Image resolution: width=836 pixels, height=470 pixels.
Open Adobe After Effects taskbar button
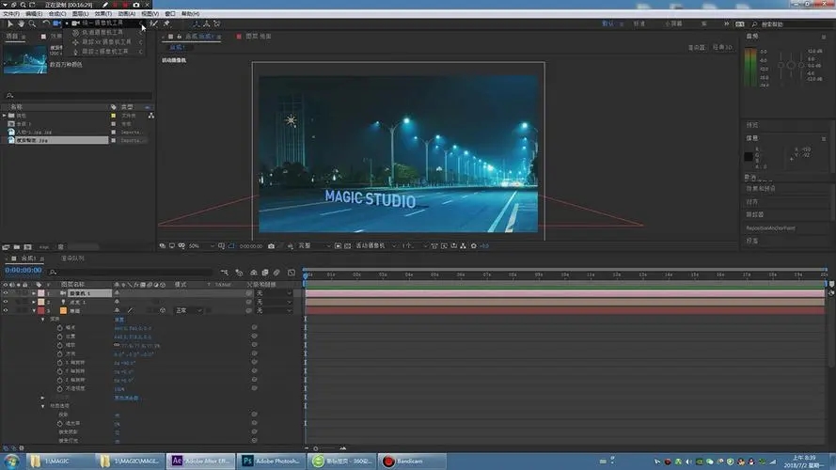(x=200, y=461)
